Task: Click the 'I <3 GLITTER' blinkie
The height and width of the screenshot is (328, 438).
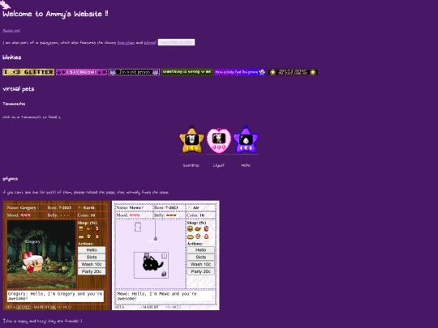Action: 28,72
